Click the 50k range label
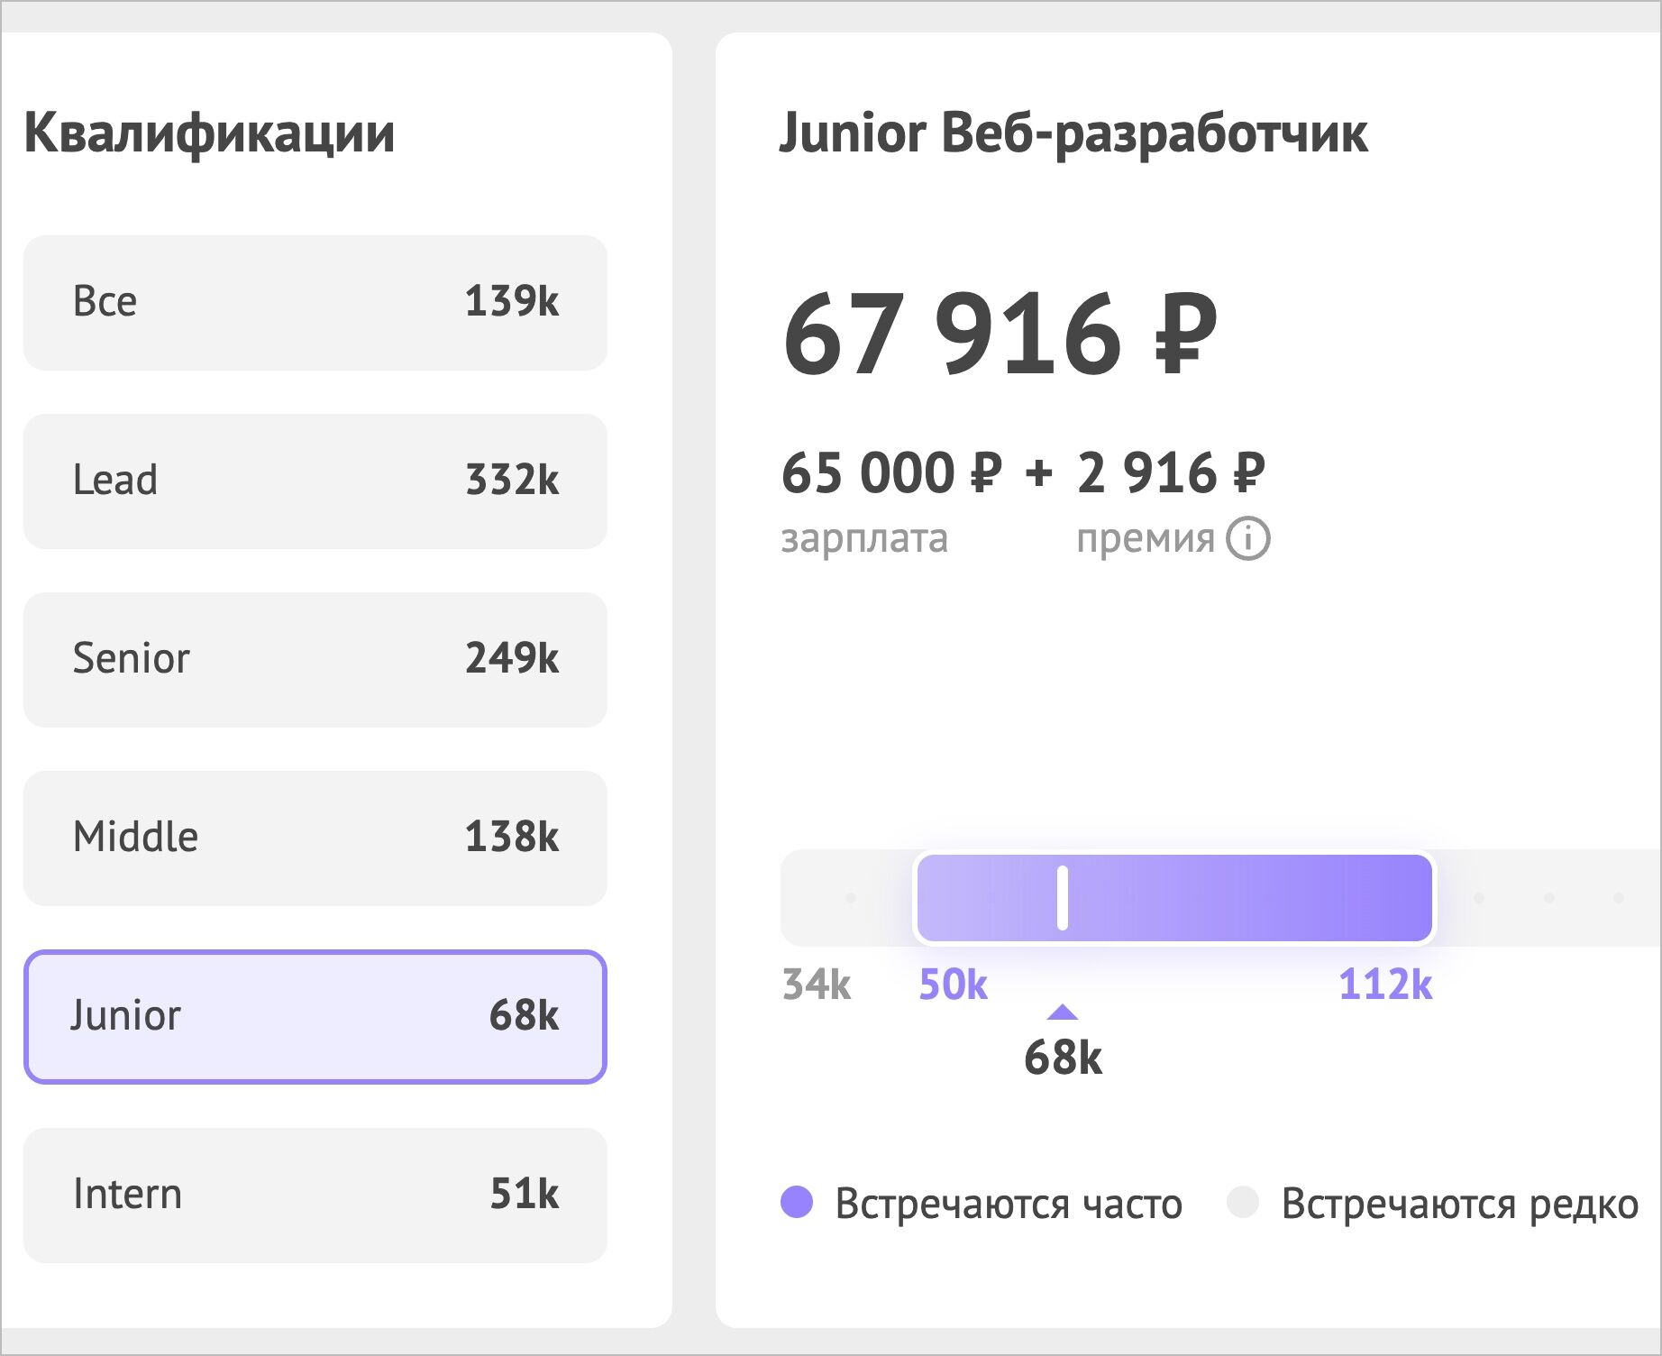 pos(953,985)
